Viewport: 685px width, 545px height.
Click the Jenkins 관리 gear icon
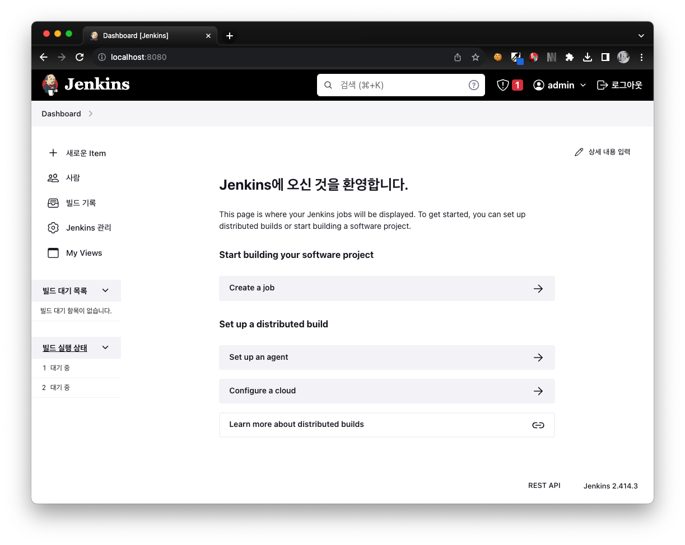coord(53,228)
